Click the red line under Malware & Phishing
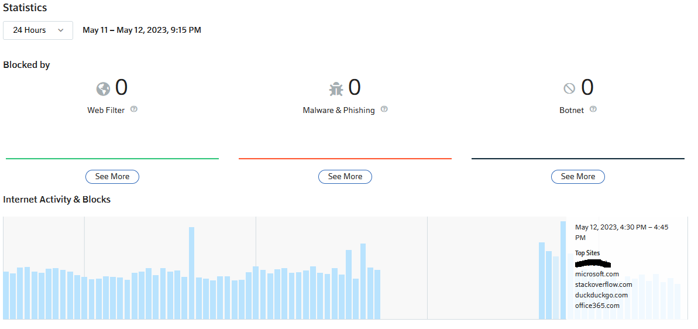This screenshot has width=698, height=329. click(x=345, y=158)
